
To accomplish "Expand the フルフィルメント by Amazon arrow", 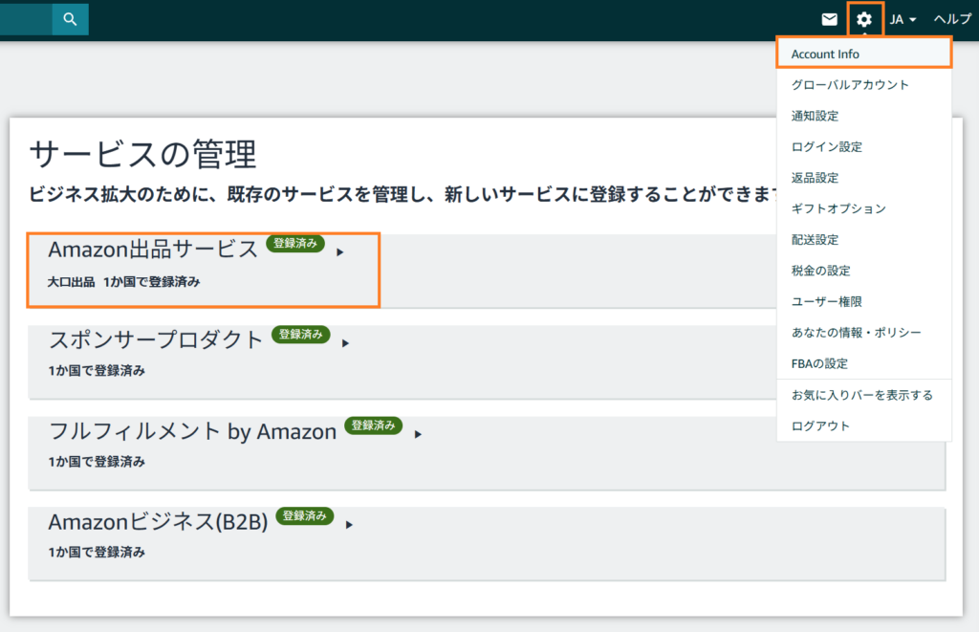I will [419, 434].
